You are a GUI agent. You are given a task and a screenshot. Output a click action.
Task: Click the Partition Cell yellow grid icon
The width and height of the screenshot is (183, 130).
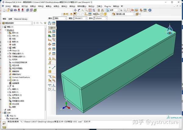(50, 71)
